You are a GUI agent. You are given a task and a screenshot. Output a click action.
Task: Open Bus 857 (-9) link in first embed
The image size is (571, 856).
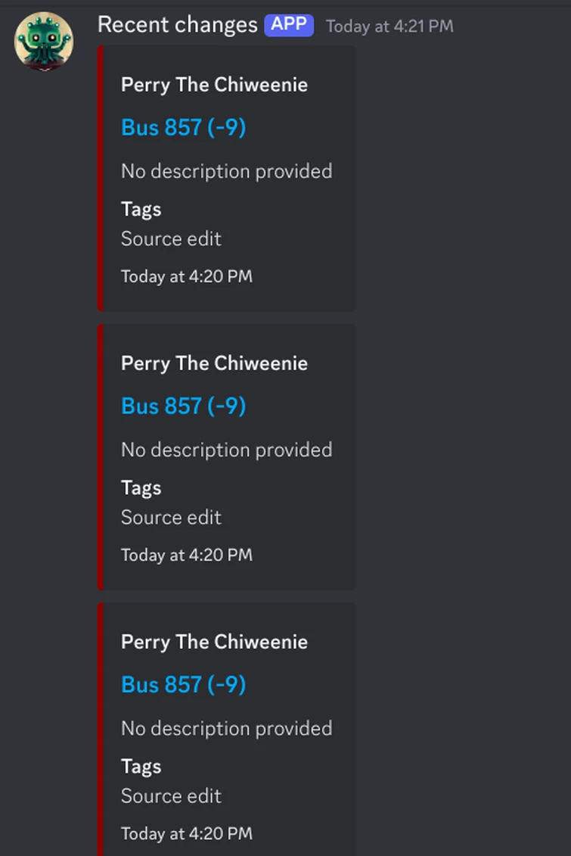point(184,128)
